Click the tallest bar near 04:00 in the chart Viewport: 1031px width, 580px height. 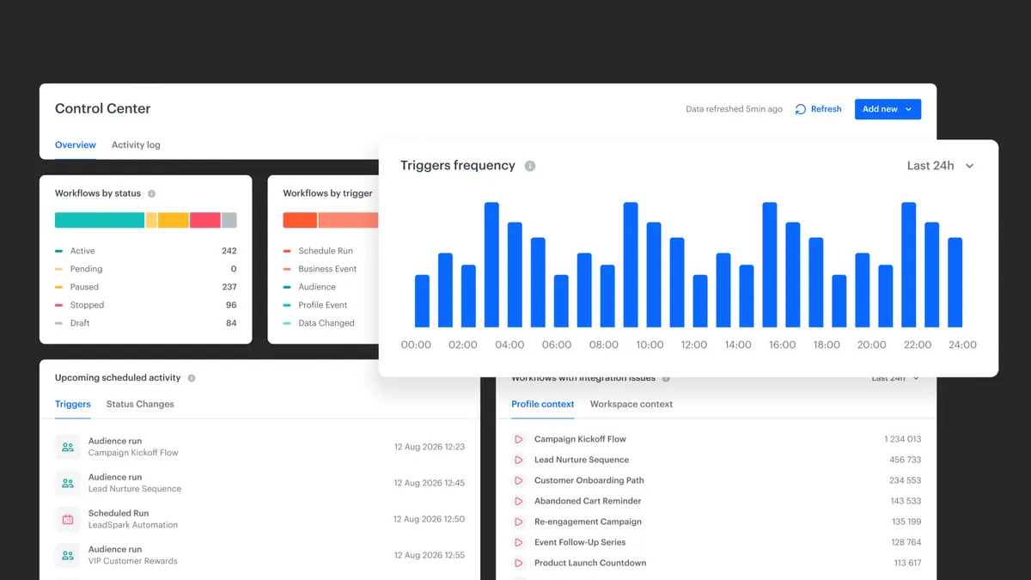click(491, 262)
